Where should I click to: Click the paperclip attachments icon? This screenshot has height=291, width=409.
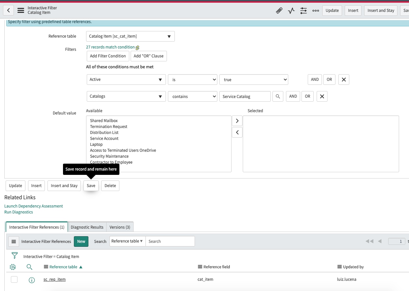[x=279, y=11]
